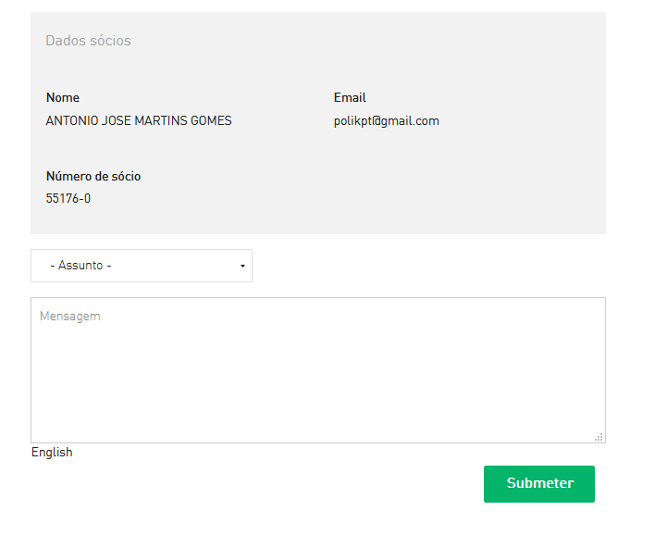Viewport: 655px width, 548px height.
Task: Click the word sócios in the heading
Action: coord(110,41)
